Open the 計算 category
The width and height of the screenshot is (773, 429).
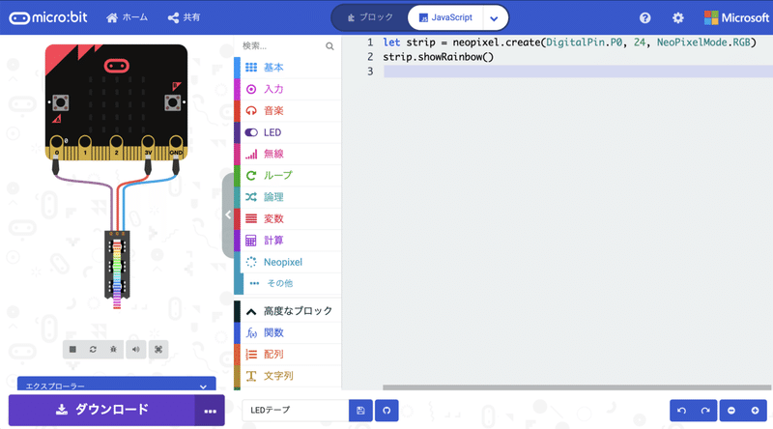coord(288,241)
